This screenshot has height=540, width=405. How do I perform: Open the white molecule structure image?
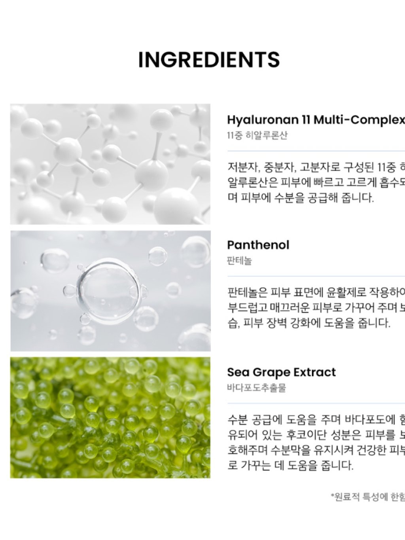coord(110,164)
